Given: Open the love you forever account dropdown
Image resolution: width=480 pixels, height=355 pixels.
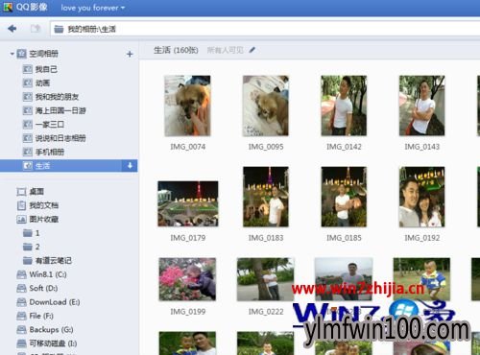Looking at the screenshot, I should 93,8.
